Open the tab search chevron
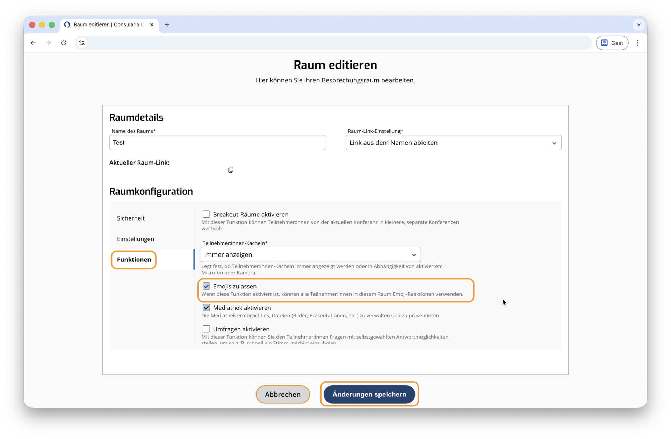The width and height of the screenshot is (671, 439). 638,24
